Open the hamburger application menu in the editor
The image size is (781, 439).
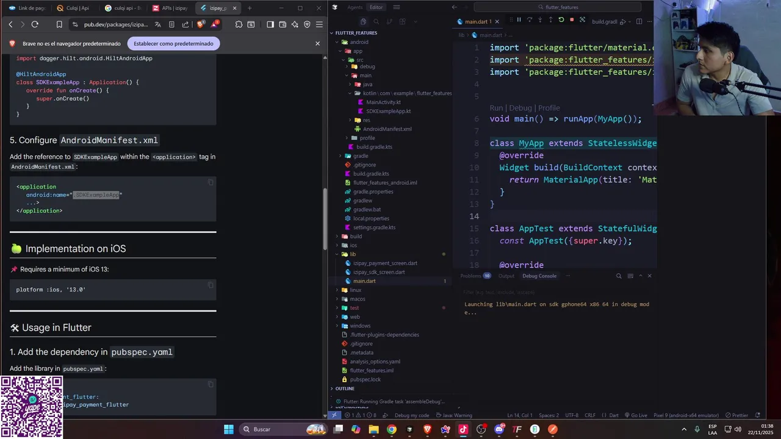[397, 7]
